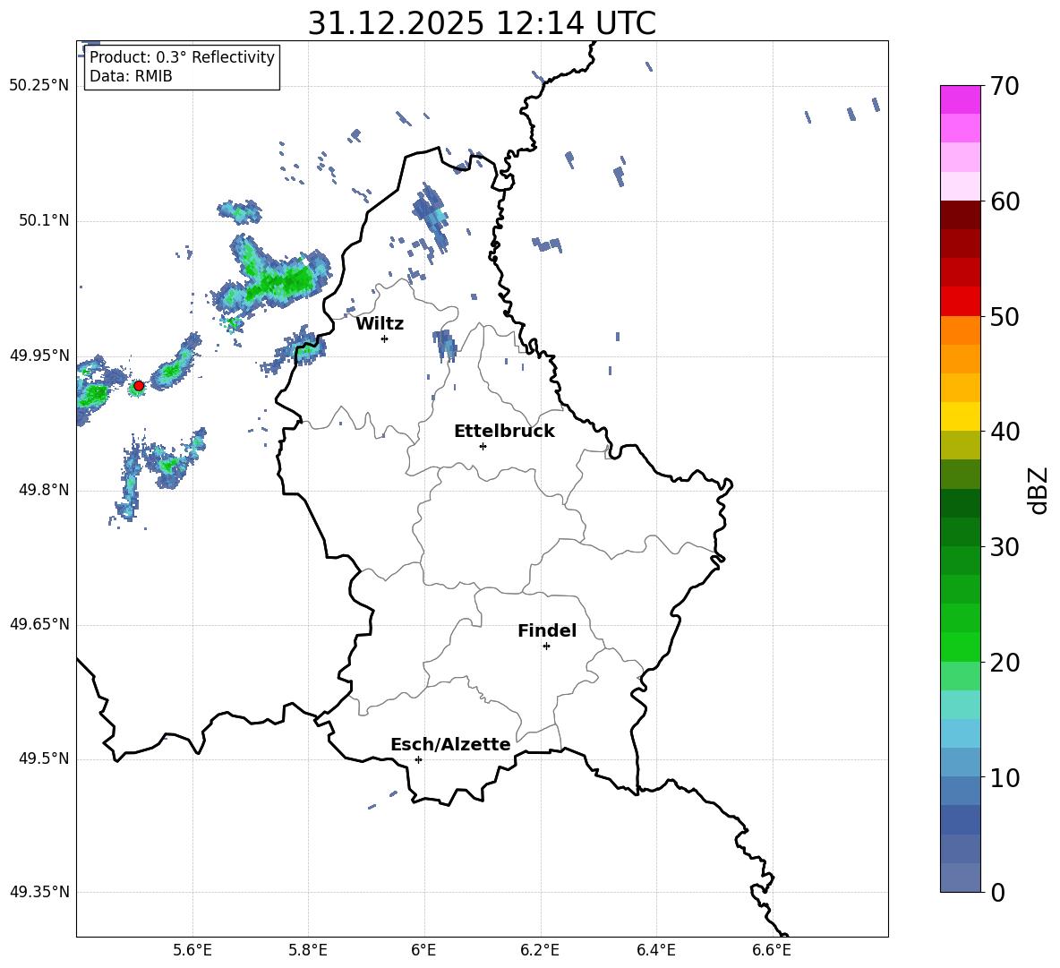Click the 'Product: 0.3° Reflectivity' text
The height and width of the screenshot is (968, 1060).
click(182, 56)
